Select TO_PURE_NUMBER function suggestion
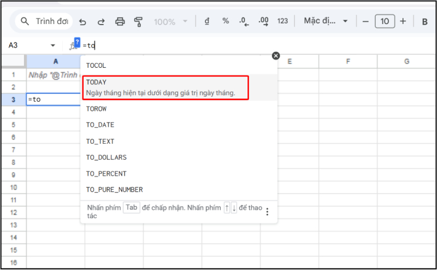This screenshot has height=270, width=437. 179,190
